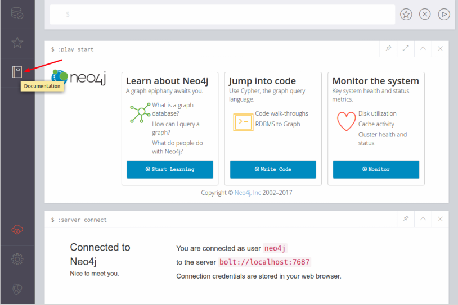Click the Start Learning button
The height and width of the screenshot is (305, 458).
pos(170,169)
